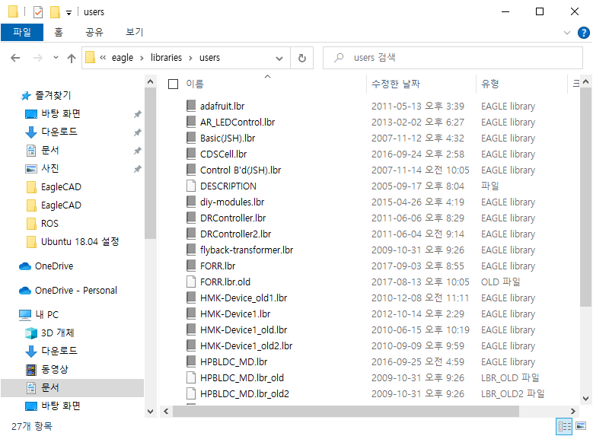Select the HMK-Device1.lbr file name

coord(235,313)
